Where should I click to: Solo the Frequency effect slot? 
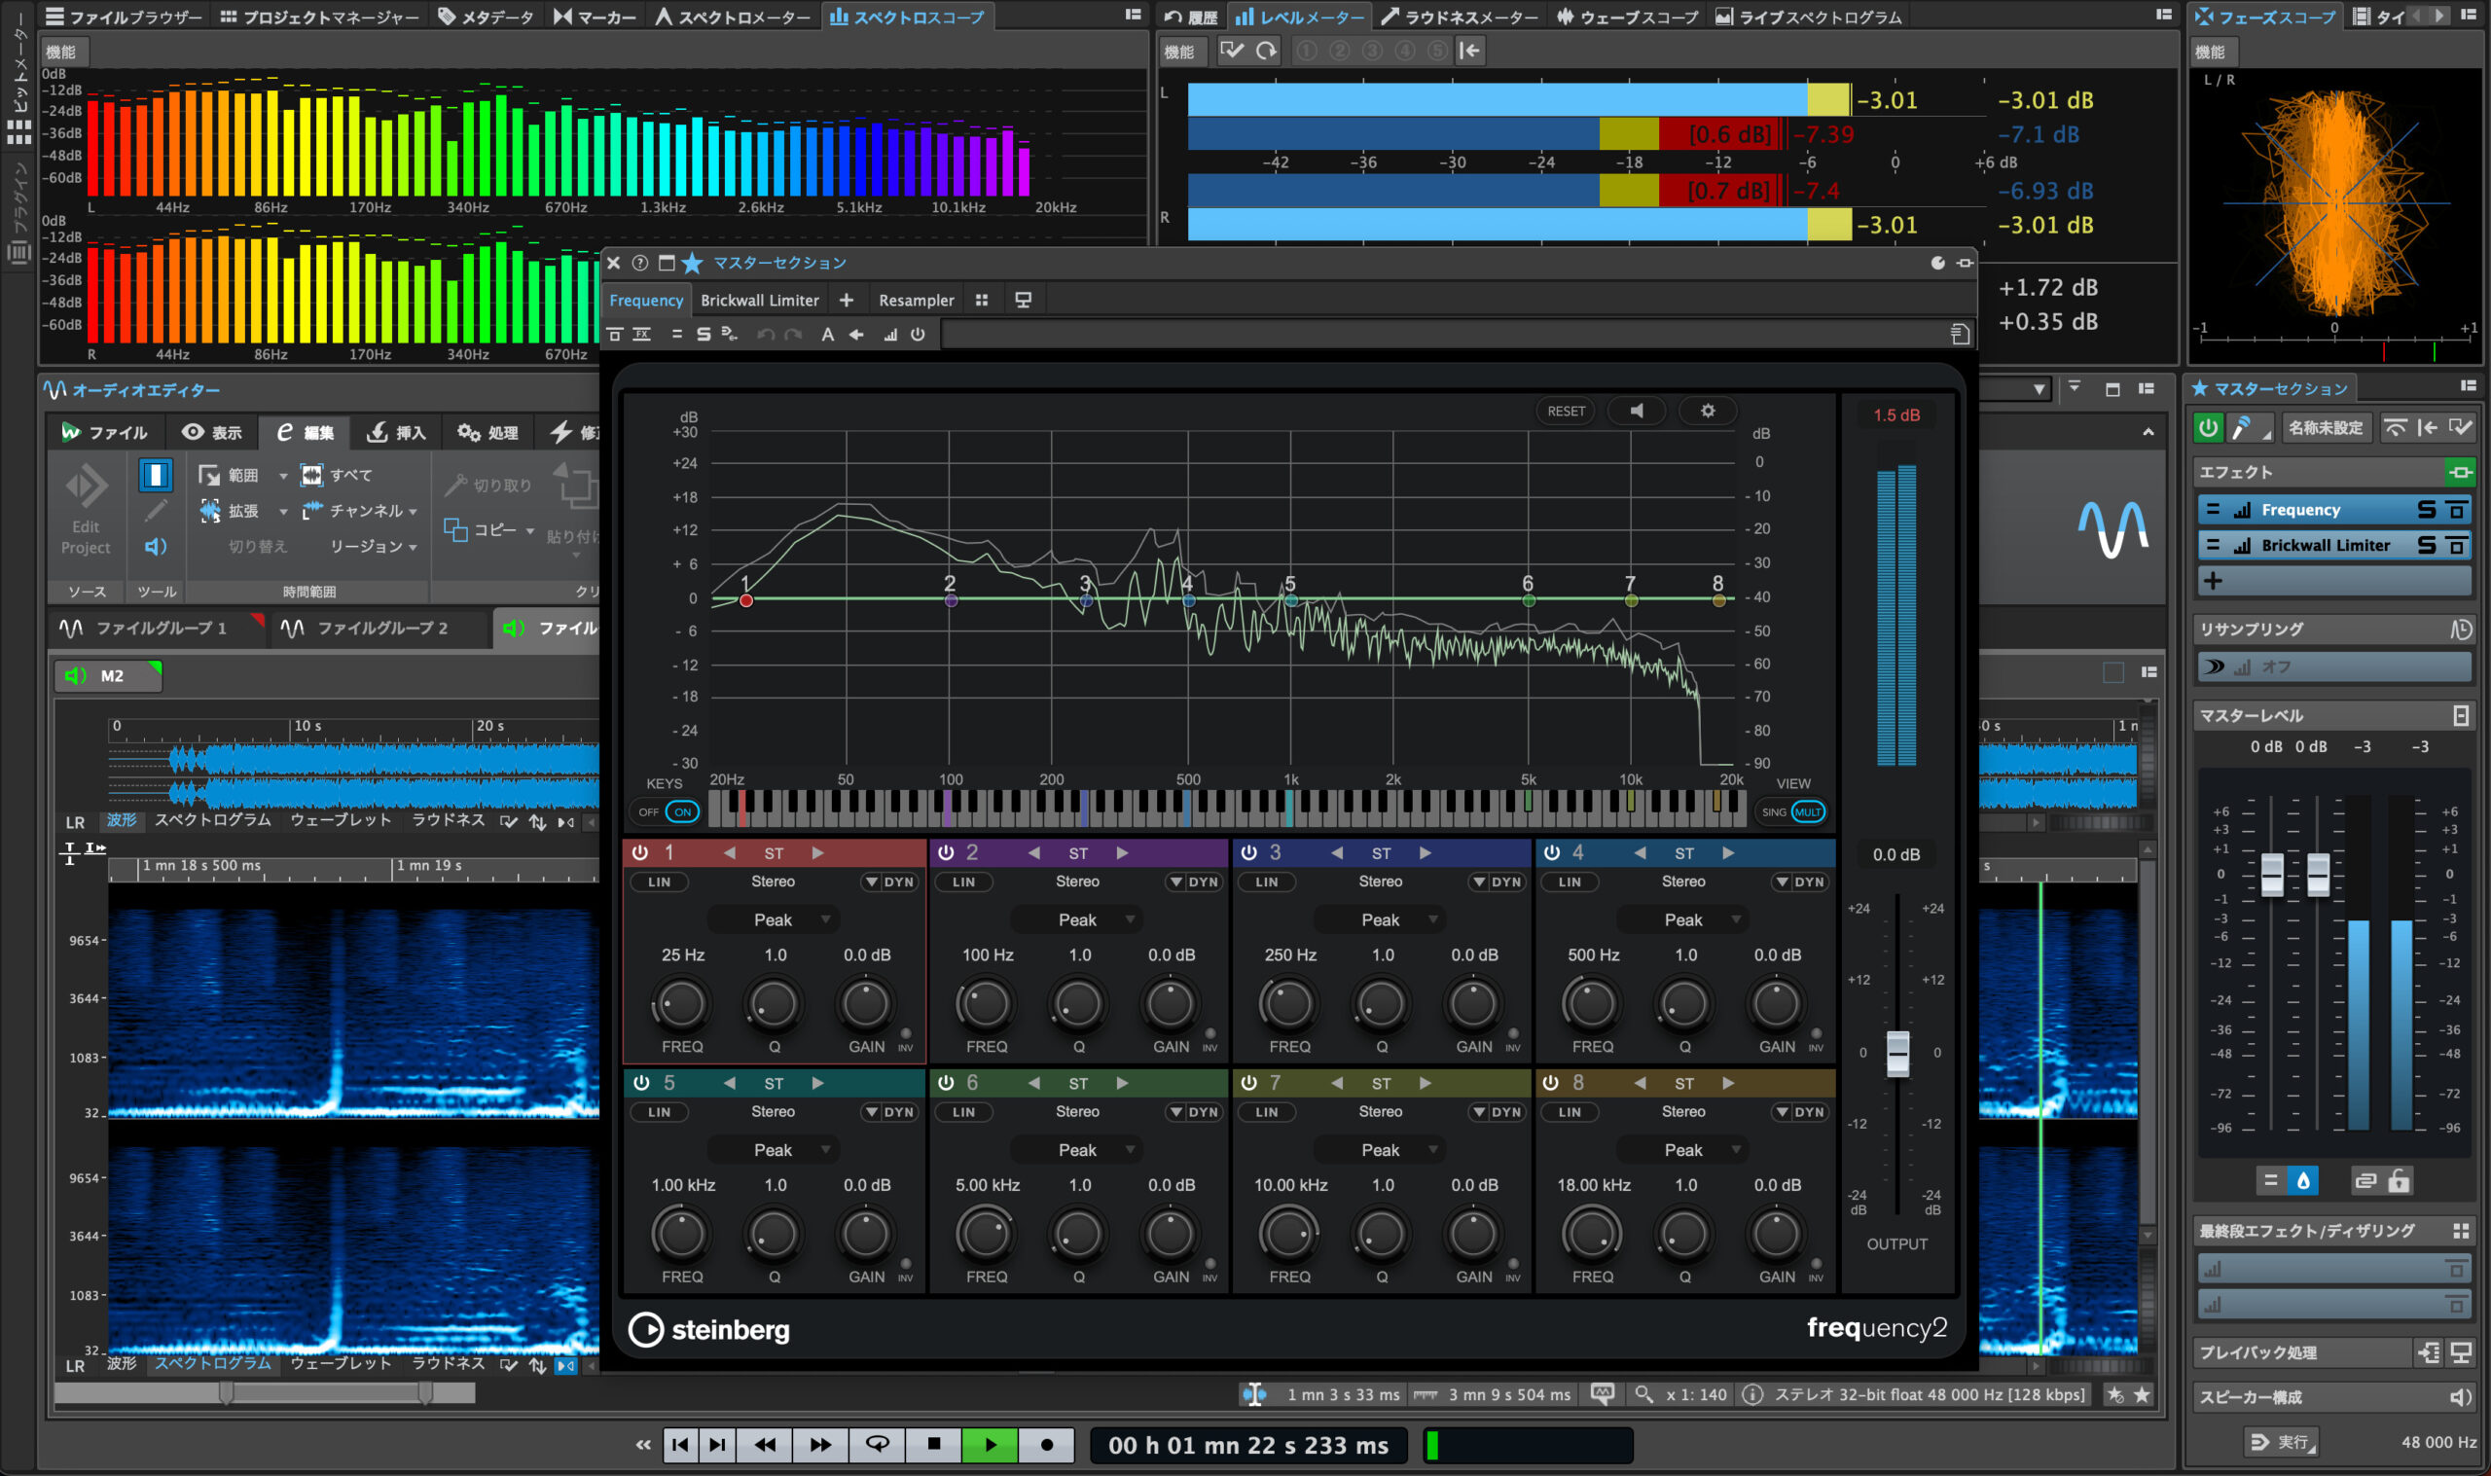coord(2427,510)
